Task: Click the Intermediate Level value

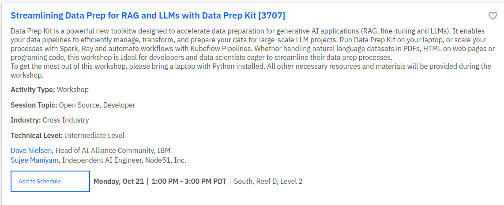Action: [x=94, y=135]
